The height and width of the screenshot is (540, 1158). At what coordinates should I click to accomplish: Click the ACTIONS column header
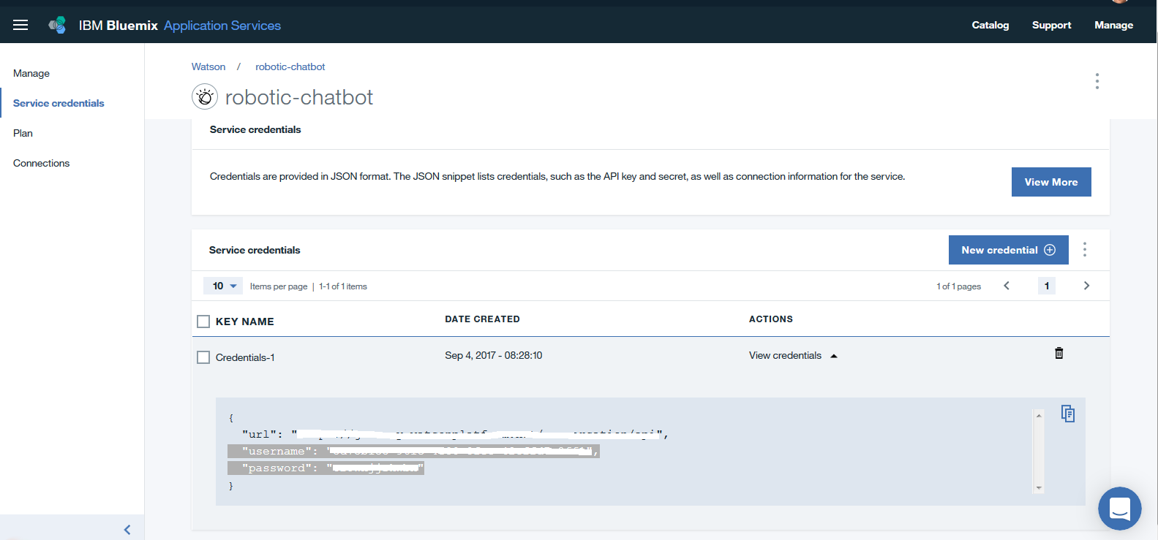771,319
